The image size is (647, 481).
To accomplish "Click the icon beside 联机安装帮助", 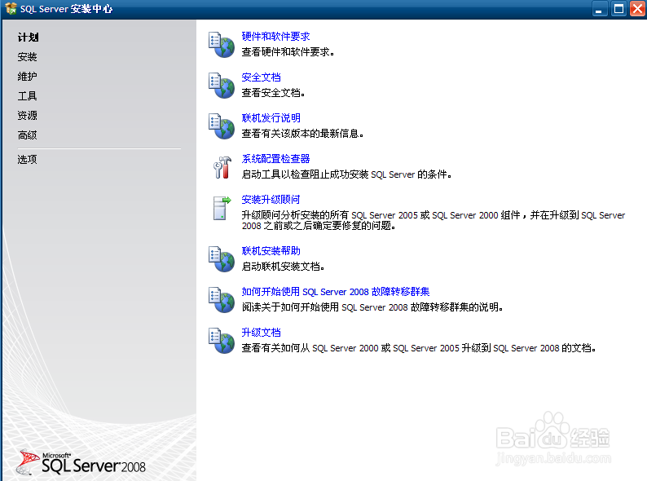I will (x=222, y=259).
